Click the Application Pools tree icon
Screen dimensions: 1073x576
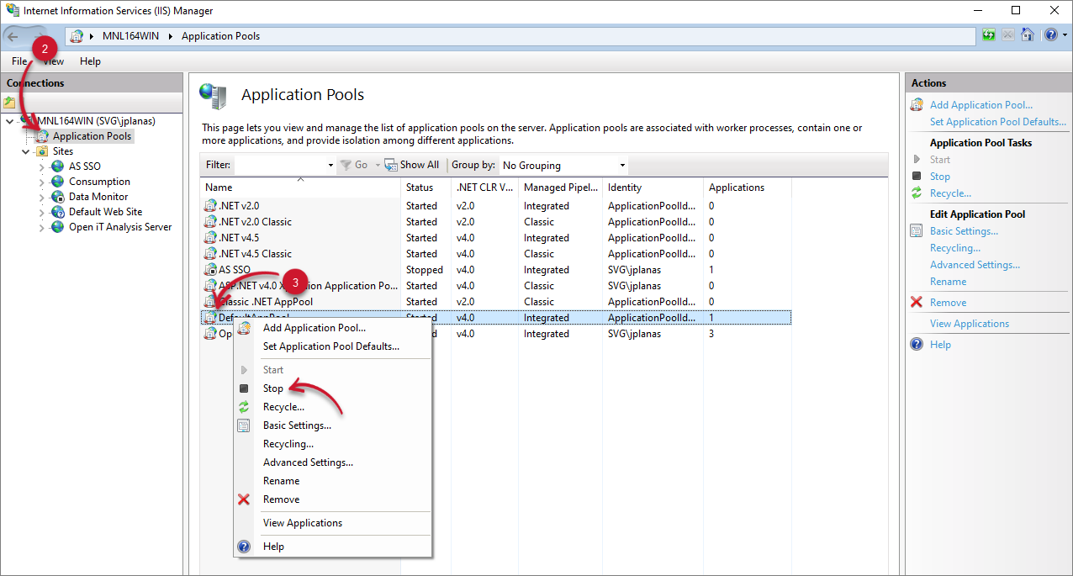(43, 136)
